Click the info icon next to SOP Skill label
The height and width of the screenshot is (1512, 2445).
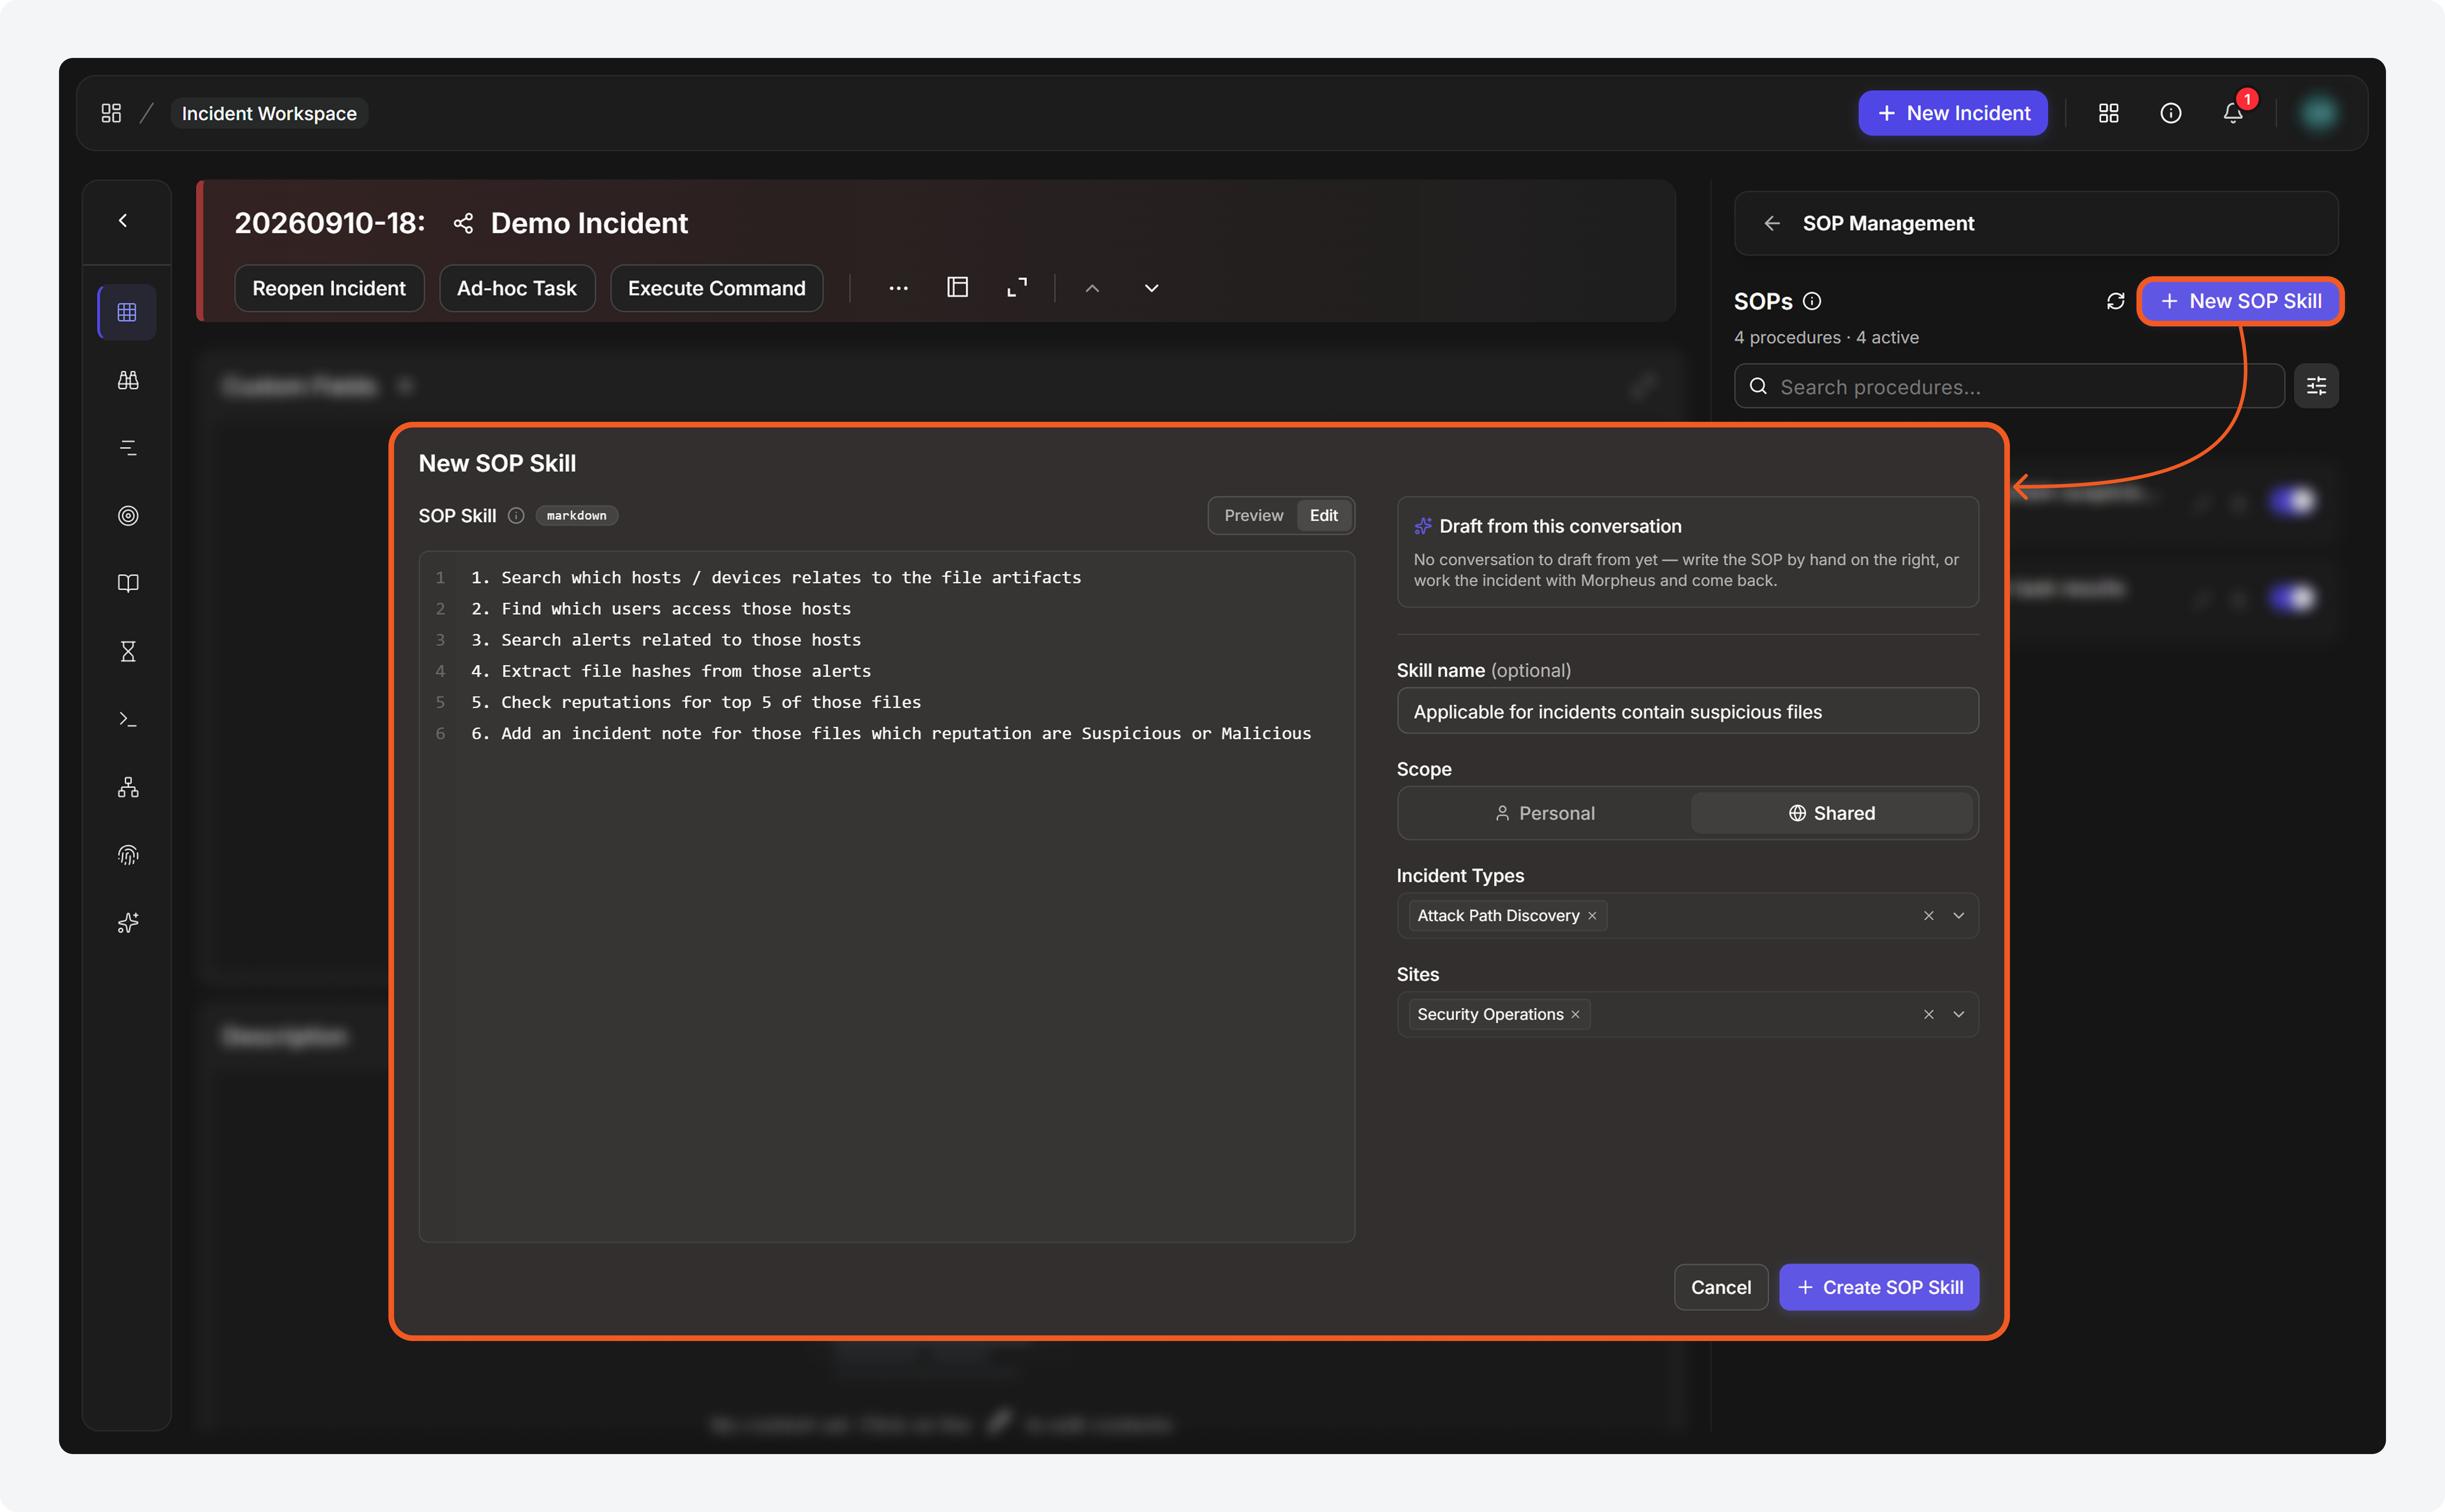coord(516,516)
